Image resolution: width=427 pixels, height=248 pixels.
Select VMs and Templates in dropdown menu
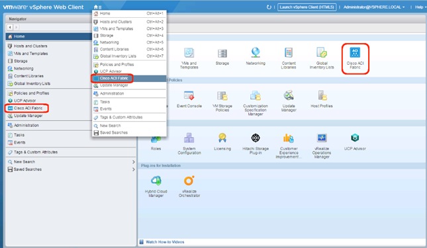pyautogui.click(x=129, y=28)
